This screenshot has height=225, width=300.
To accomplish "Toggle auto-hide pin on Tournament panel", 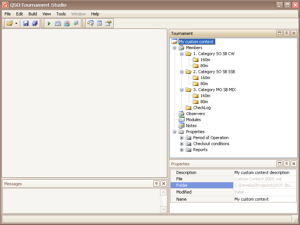I will click(286, 33).
